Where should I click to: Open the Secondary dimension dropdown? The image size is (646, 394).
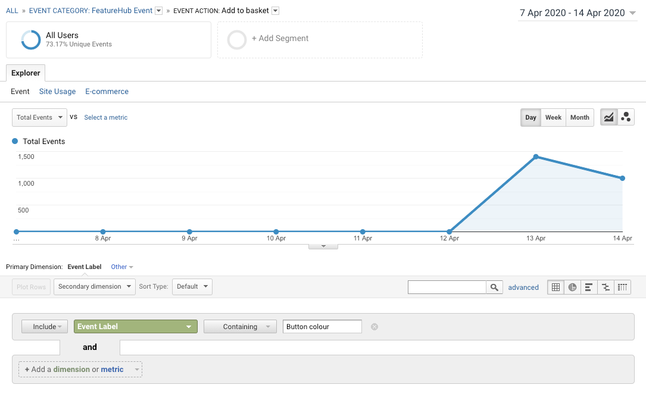point(94,286)
